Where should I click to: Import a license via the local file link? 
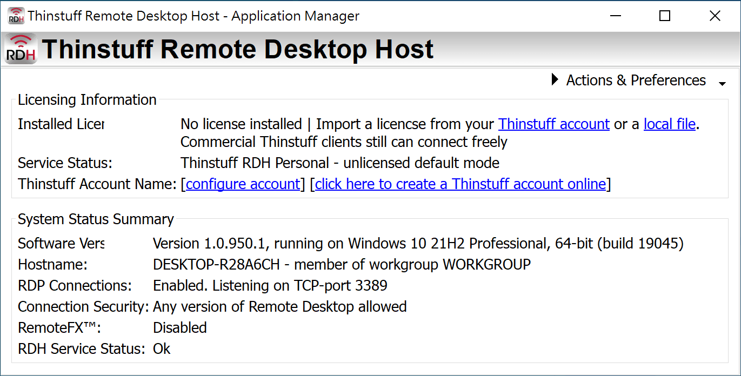click(669, 124)
